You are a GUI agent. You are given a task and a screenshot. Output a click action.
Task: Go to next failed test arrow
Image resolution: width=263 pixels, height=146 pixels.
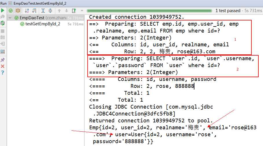point(67,11)
